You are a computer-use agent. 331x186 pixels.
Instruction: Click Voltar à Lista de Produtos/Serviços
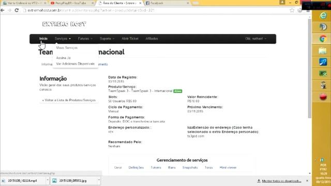(x=69, y=100)
